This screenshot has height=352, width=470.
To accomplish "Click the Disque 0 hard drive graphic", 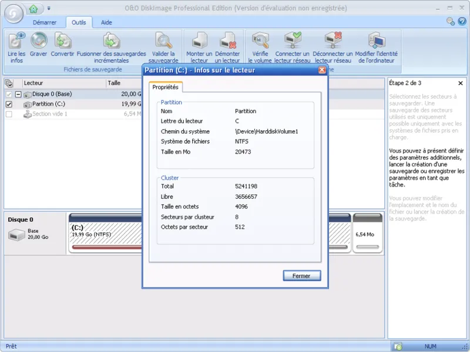I will [16, 235].
